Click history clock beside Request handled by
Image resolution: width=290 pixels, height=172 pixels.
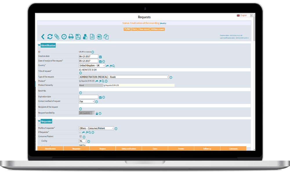(100, 113)
